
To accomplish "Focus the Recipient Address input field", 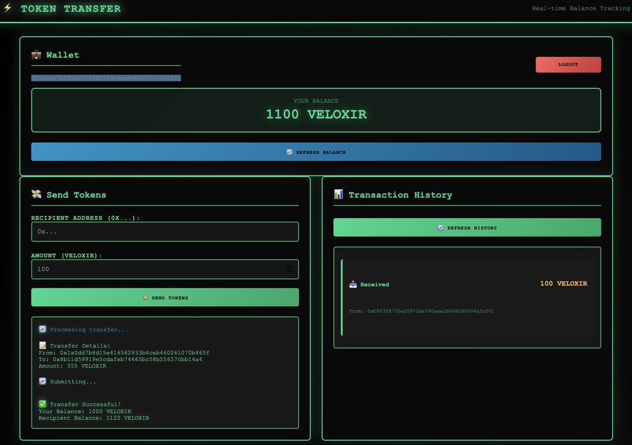I will 165,231.
